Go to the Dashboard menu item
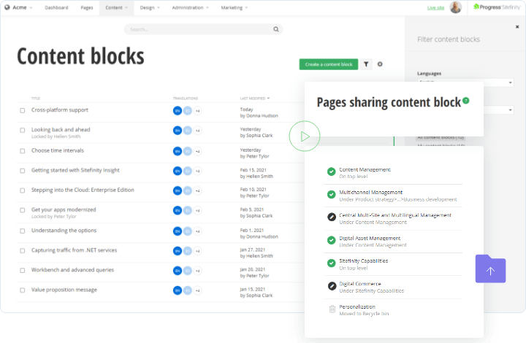The width and height of the screenshot is (526, 343). point(56,7)
